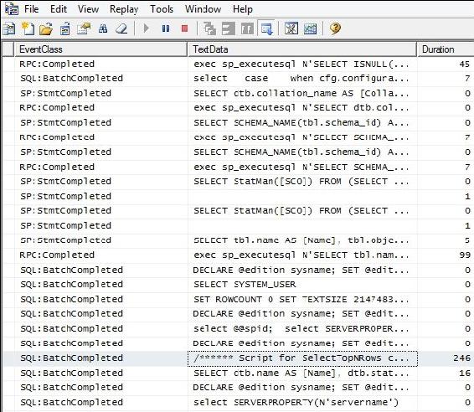The image size is (474, 412).
Task: Click the Duration column header
Action: (x=446, y=49)
